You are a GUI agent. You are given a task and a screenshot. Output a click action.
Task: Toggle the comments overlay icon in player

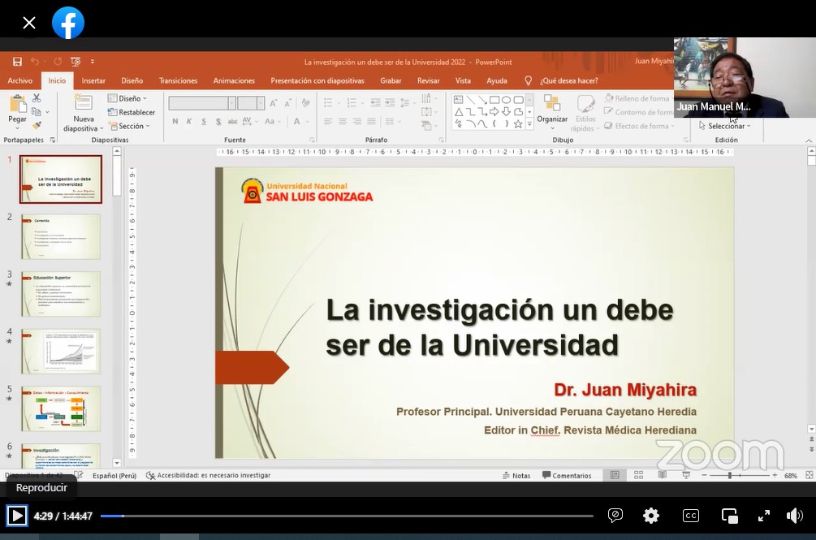pyautogui.click(x=615, y=516)
